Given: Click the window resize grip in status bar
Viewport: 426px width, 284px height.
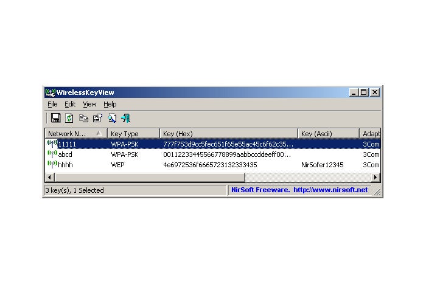Looking at the screenshot, I should (x=377, y=192).
